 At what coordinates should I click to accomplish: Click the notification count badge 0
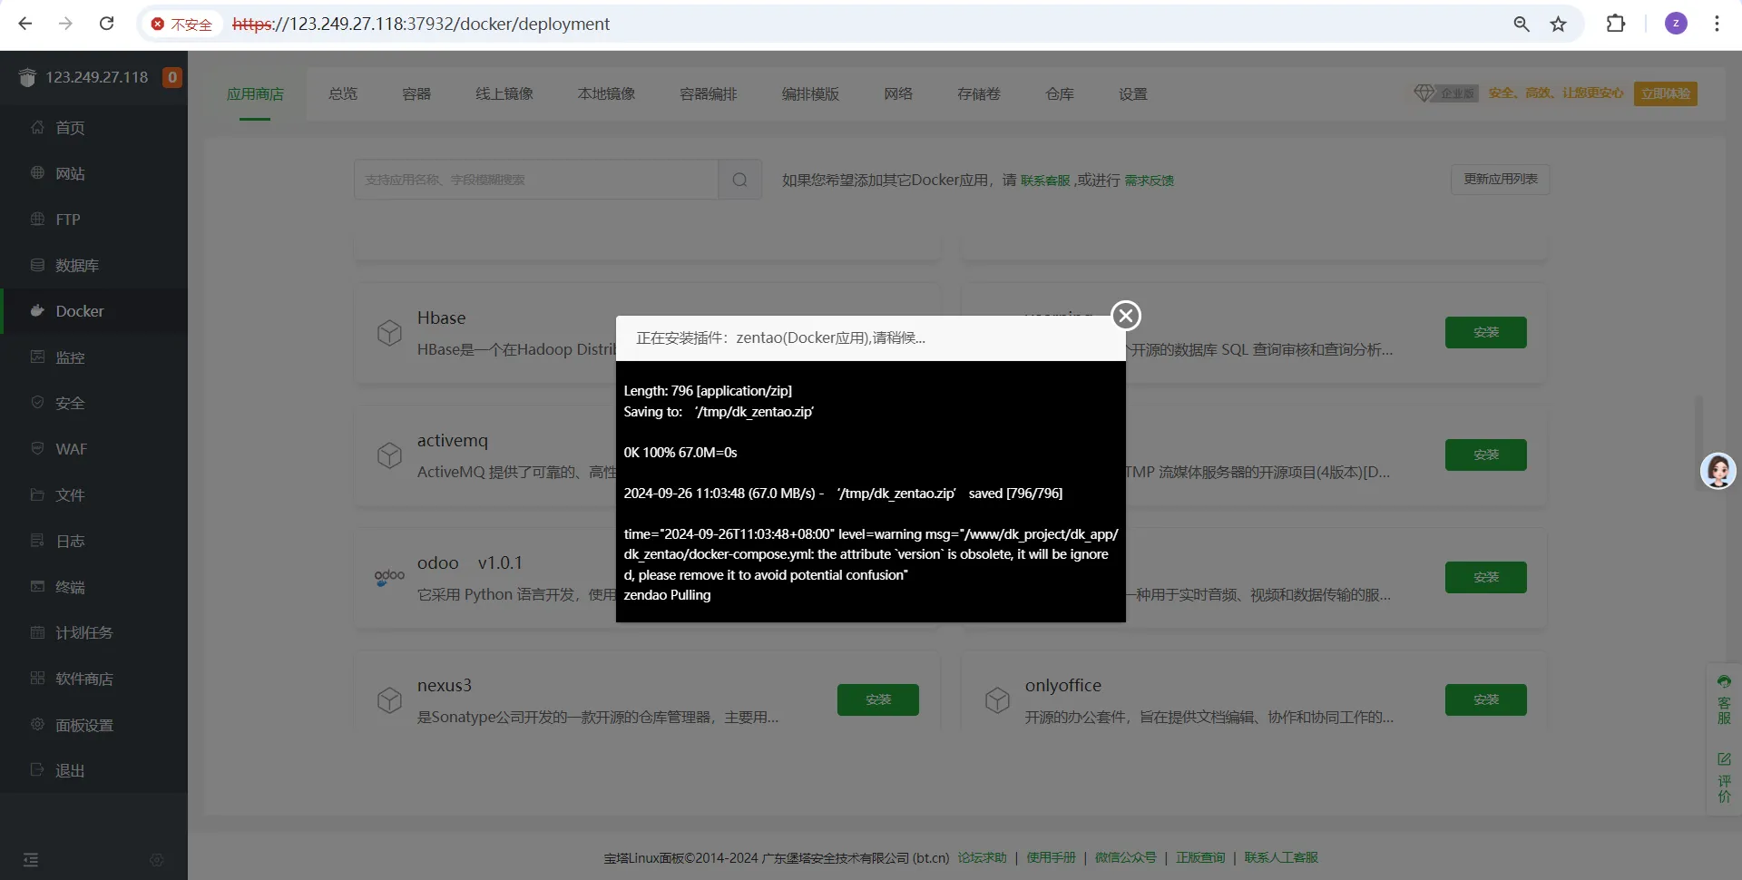coord(172,77)
